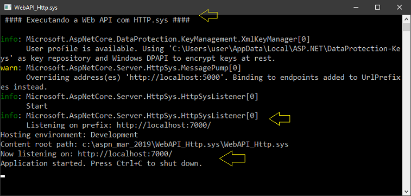Click the vertical scrollbar thumb
The width and height of the screenshot is (411, 196).
pyautogui.click(x=406, y=27)
